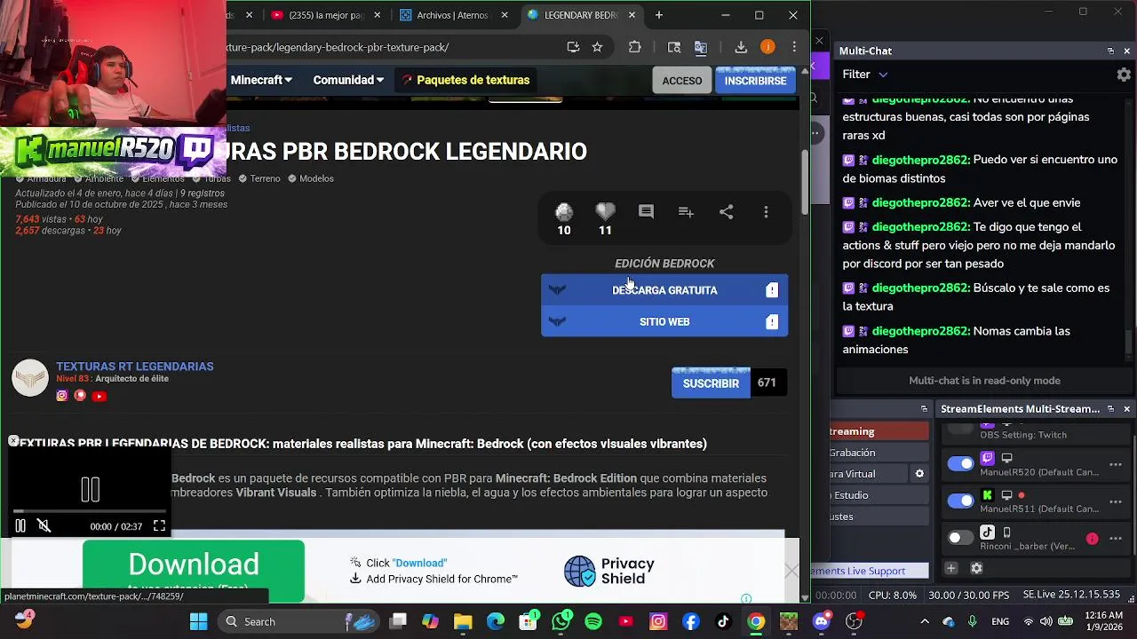Toggle ManuelR511 Kick stream switch
Image resolution: width=1137 pixels, height=639 pixels.
pyautogui.click(x=960, y=501)
